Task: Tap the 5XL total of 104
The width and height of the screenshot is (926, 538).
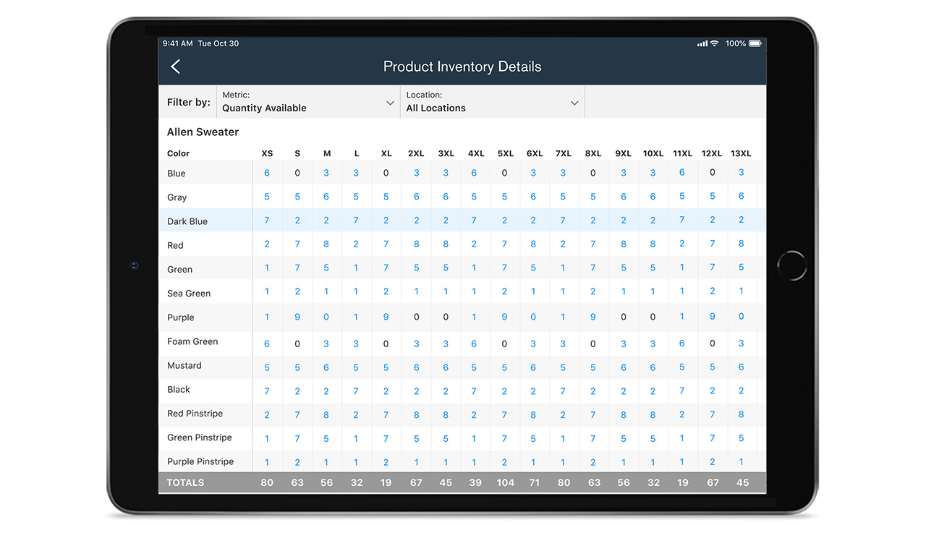Action: 506,482
